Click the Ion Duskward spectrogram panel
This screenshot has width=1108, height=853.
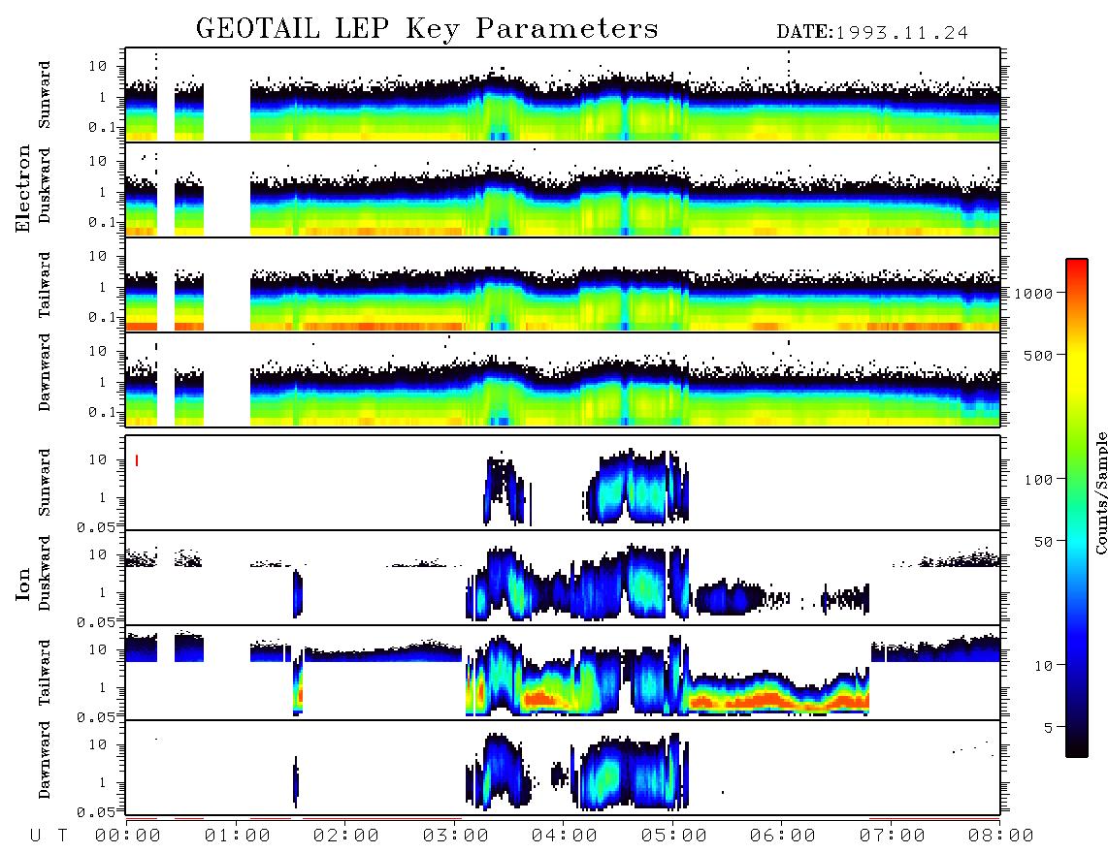563,578
